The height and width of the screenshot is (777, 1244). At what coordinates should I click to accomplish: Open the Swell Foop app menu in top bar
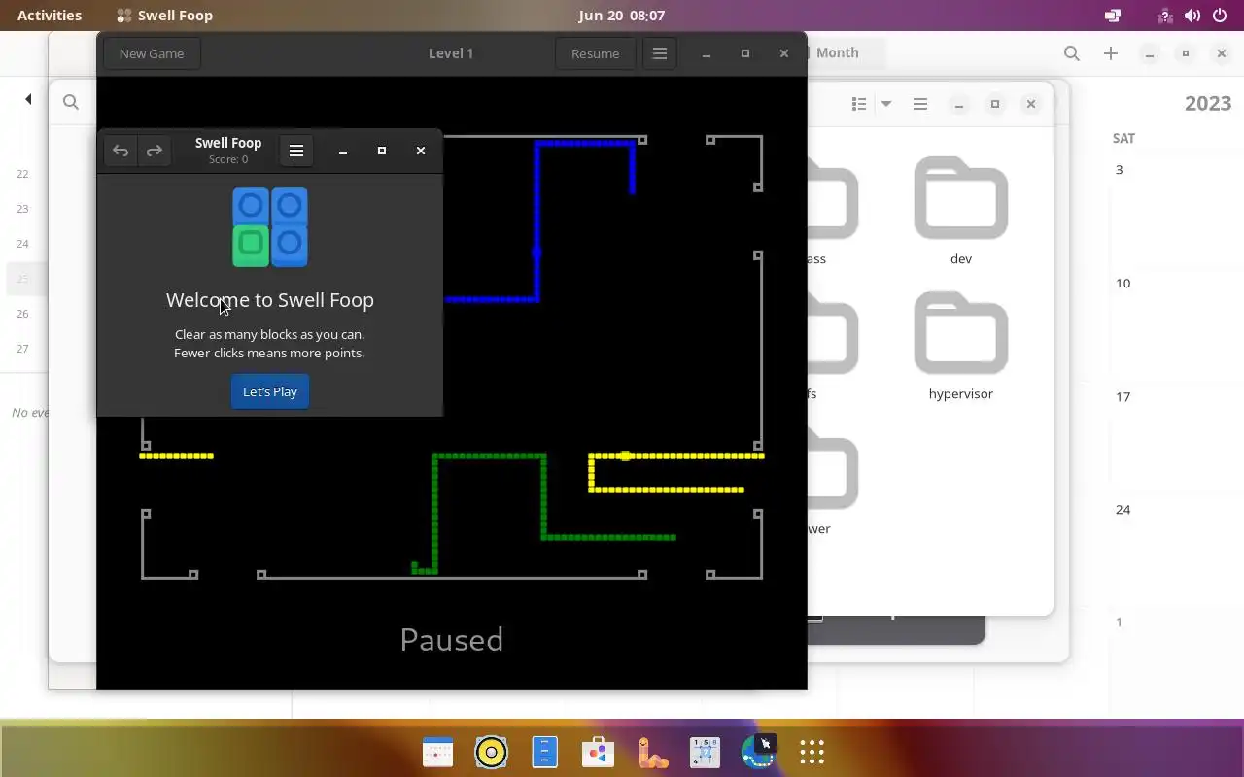click(164, 16)
